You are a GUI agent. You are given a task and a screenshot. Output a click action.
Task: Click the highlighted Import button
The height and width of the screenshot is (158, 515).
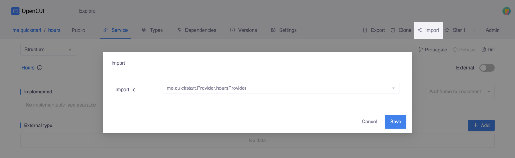[x=429, y=30]
